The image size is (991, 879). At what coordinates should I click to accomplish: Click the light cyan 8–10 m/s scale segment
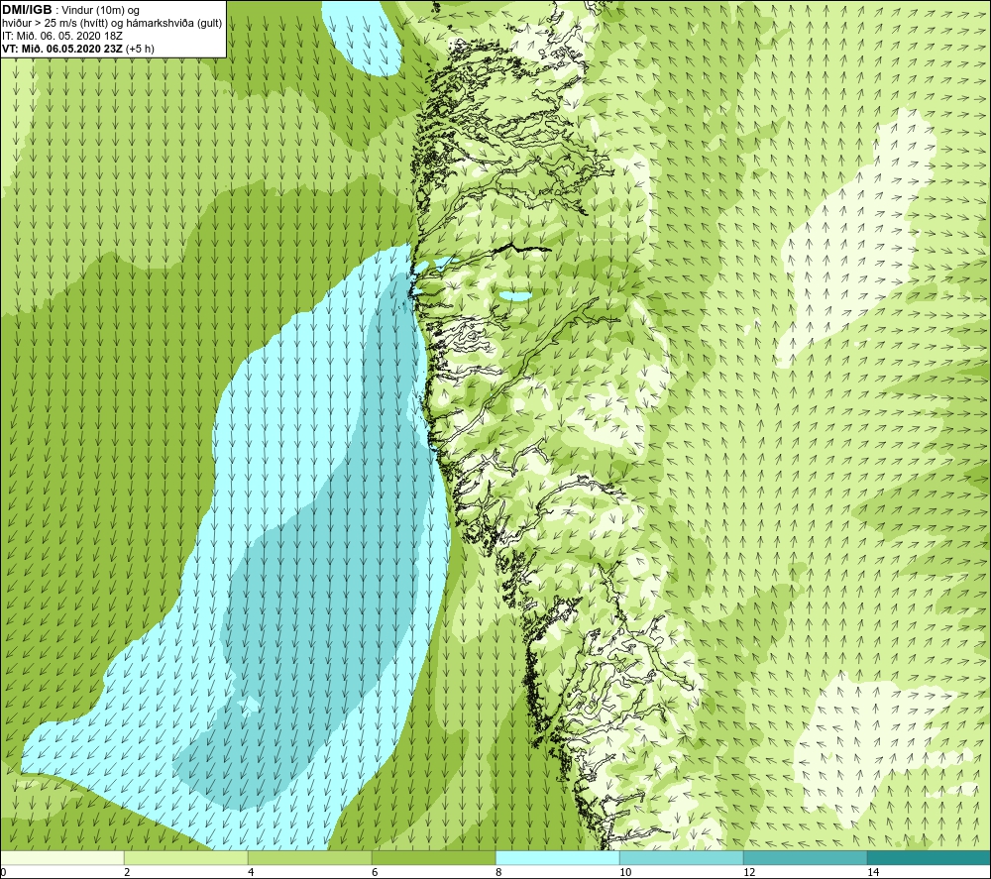pos(557,857)
